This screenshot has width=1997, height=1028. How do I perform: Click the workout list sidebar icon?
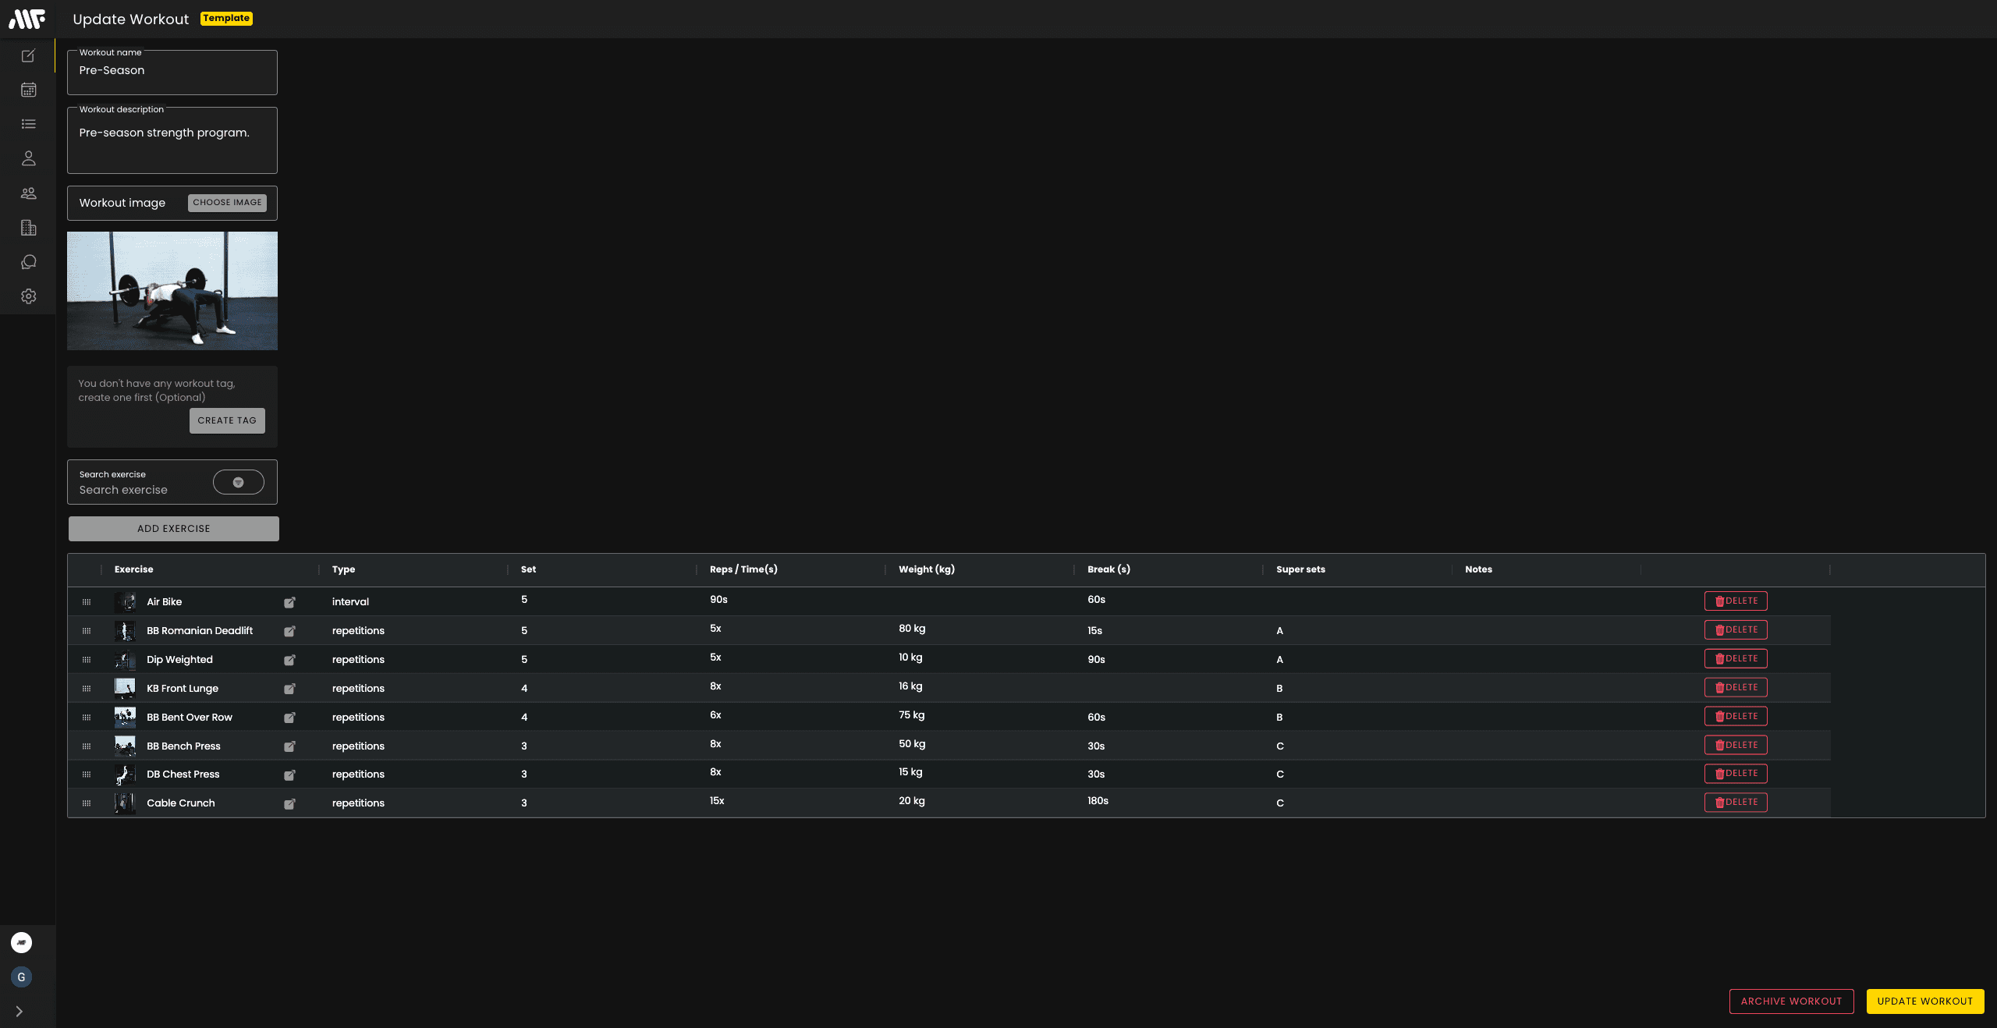[28, 124]
